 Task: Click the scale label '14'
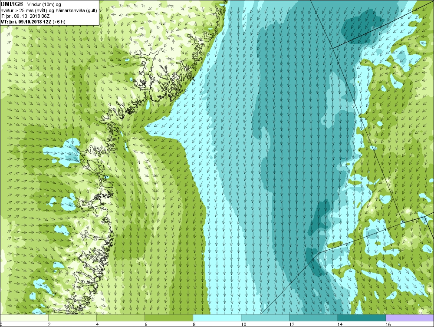(340, 324)
